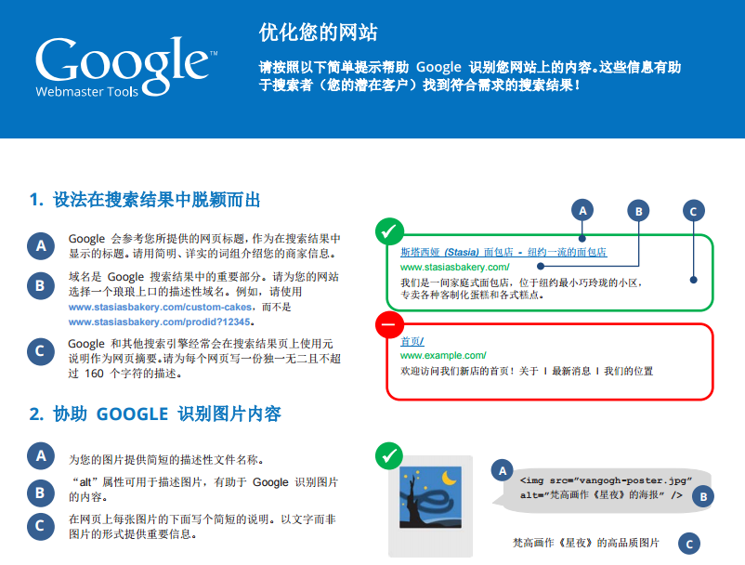Click badge B at the end of the alt code

703,496
